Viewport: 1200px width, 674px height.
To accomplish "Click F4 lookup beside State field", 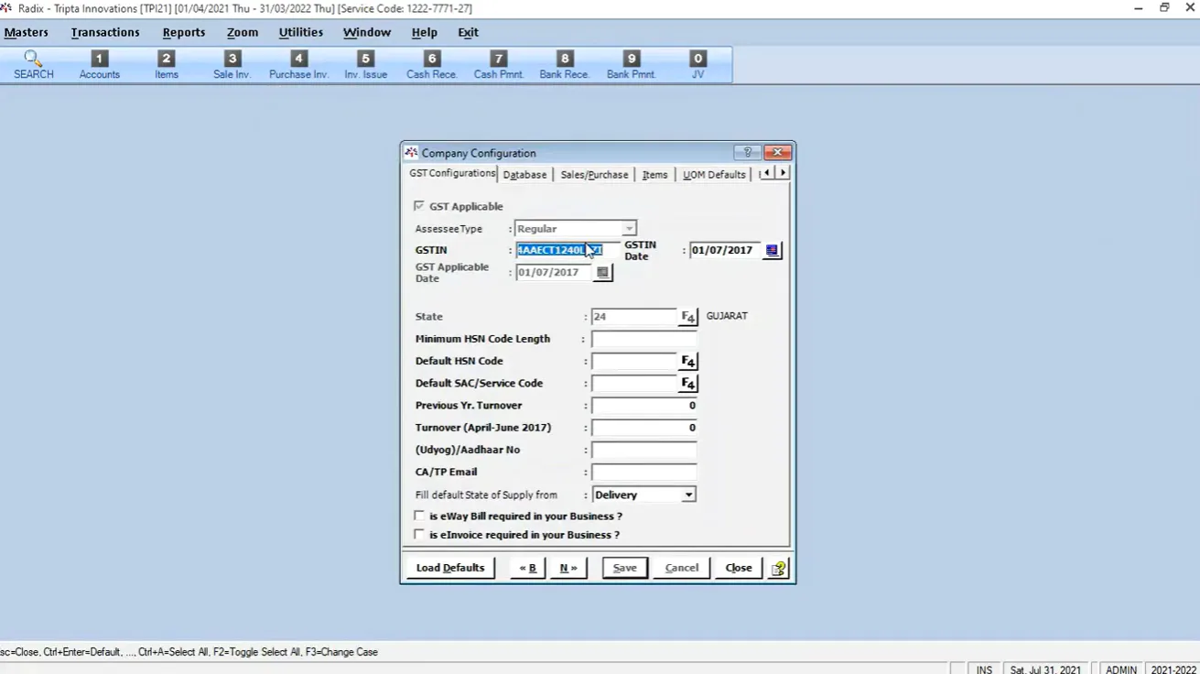I will tap(687, 317).
